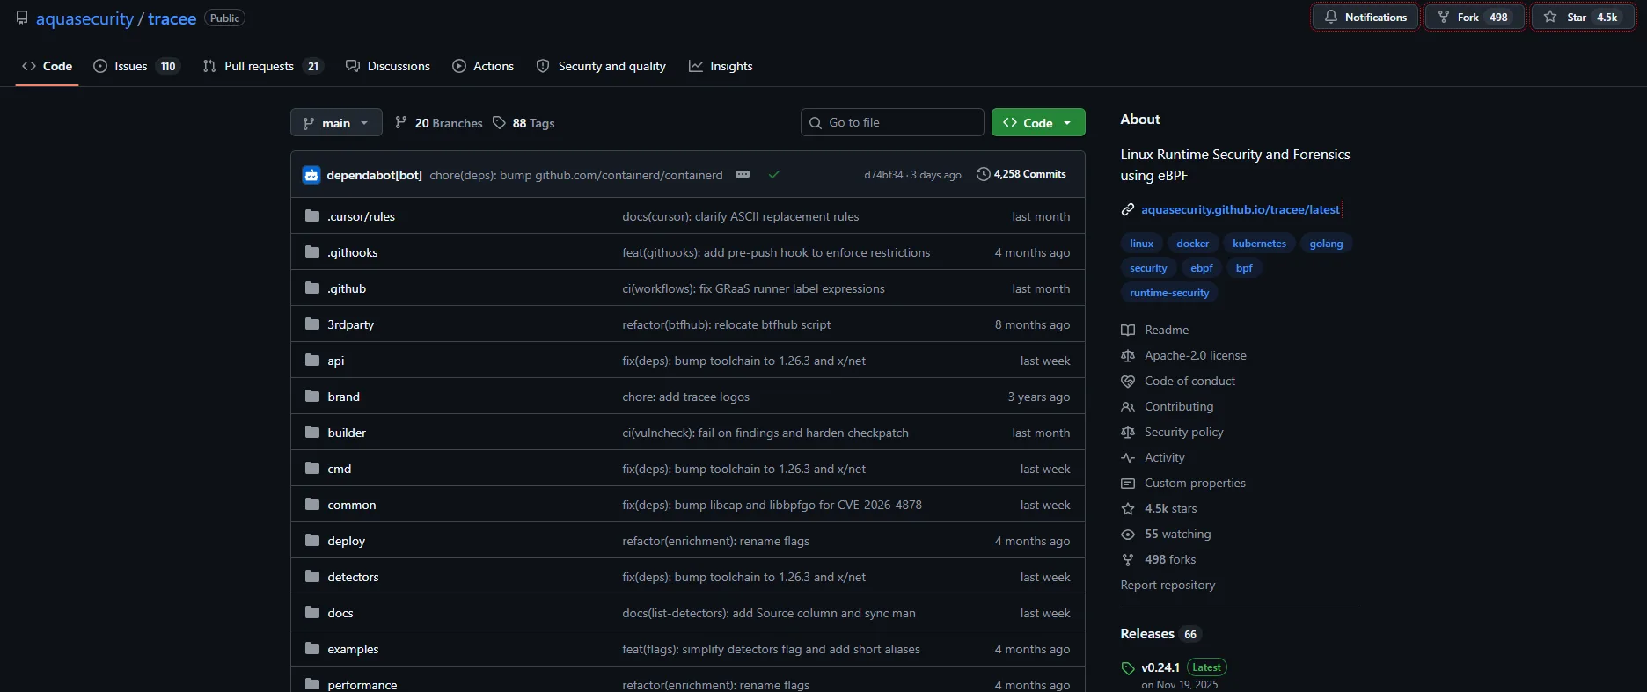Screen dimensions: 1647x692
Task: View the 20 Branches list
Action: [438, 123]
